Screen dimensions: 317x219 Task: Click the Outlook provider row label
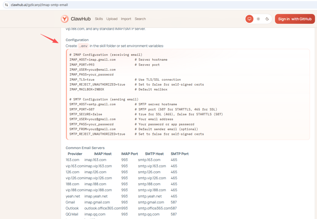72,208
